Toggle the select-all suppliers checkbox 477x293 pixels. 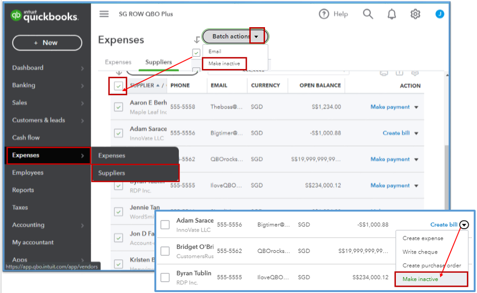[118, 86]
